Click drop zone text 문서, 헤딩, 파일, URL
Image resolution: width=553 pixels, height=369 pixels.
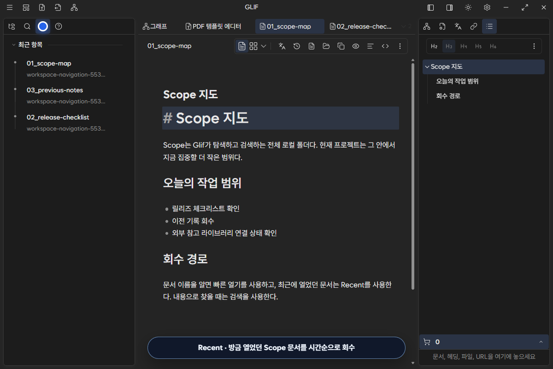click(x=484, y=357)
